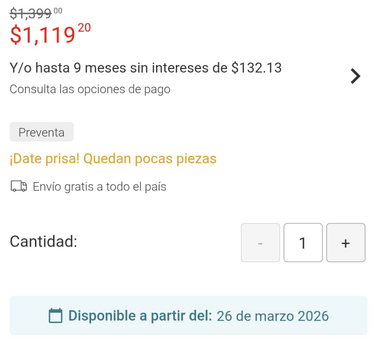Click the "Disponible a partir del:" label
Viewport: 376px width, 342px height.
pyautogui.click(x=140, y=316)
